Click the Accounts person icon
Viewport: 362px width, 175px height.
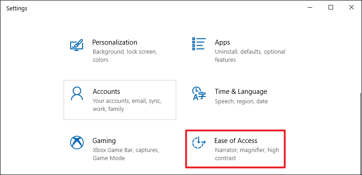pos(76,93)
